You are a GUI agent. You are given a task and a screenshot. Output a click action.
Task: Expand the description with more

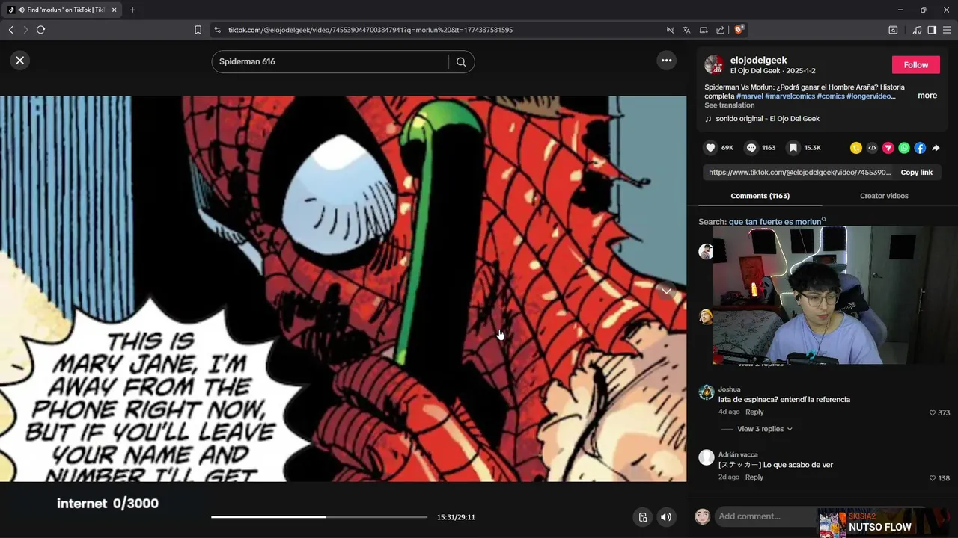(x=927, y=96)
